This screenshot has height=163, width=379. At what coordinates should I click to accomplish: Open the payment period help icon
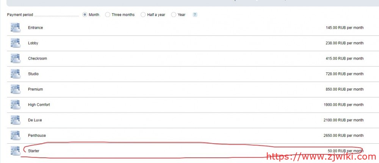195,15
